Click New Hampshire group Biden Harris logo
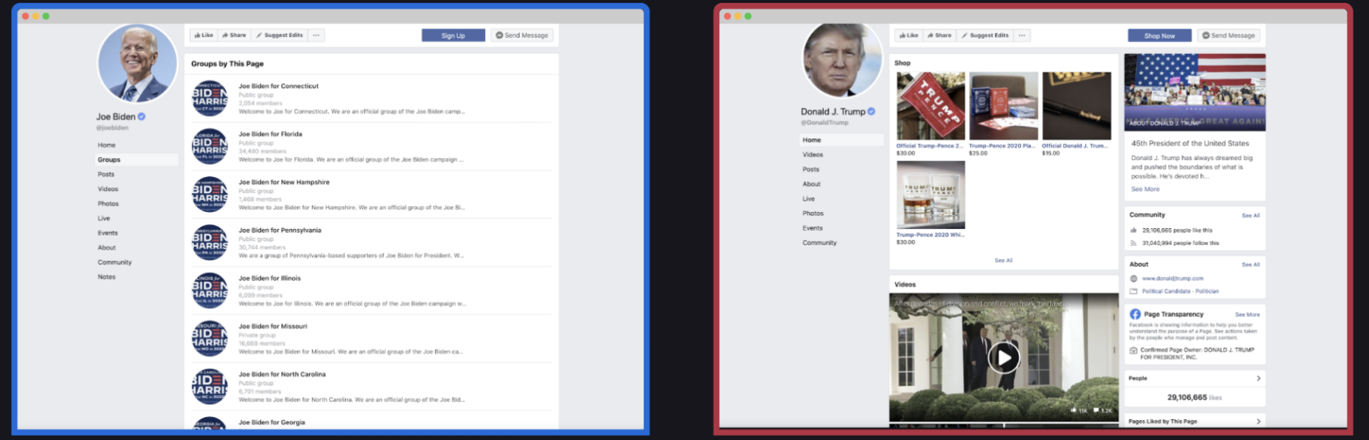1369x440 pixels. 210,194
